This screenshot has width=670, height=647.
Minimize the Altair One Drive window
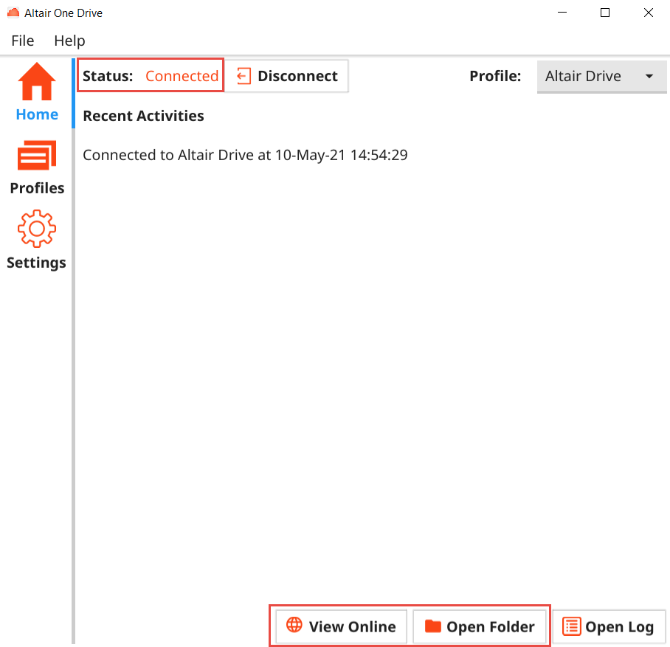tap(562, 13)
